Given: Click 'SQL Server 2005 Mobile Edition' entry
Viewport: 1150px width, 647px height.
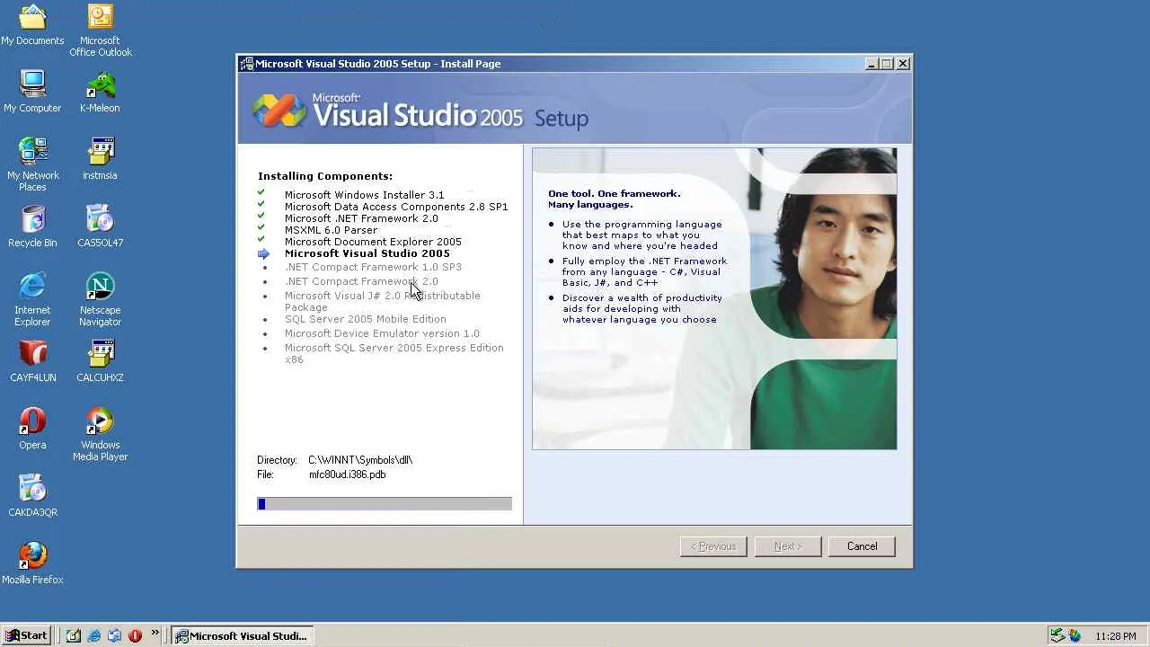Looking at the screenshot, I should coord(365,319).
